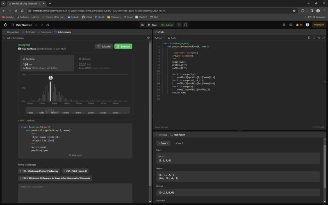Run the code with the Run button
The width and height of the screenshot is (328, 205).
point(152,25)
